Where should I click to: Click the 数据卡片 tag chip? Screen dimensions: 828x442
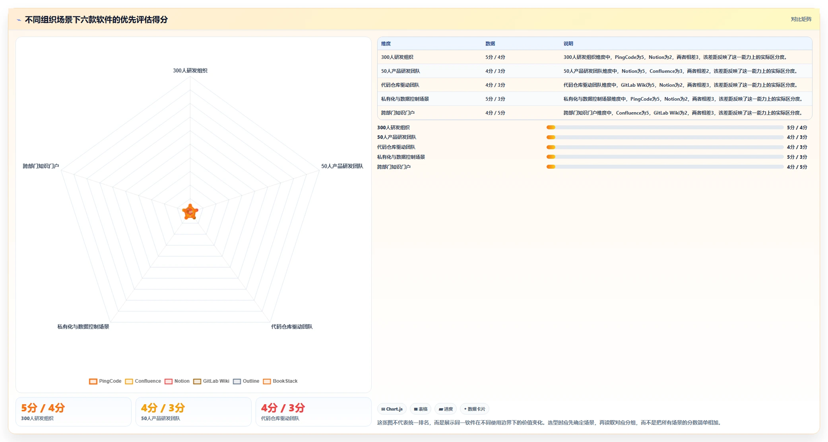click(475, 409)
